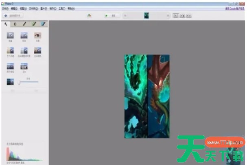Open the Edit menu (编辑)
This screenshot has width=247, height=165.
coord(14,9)
